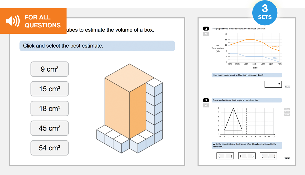
Task: Click the question 3 number badge
Action: (x=206, y=100)
